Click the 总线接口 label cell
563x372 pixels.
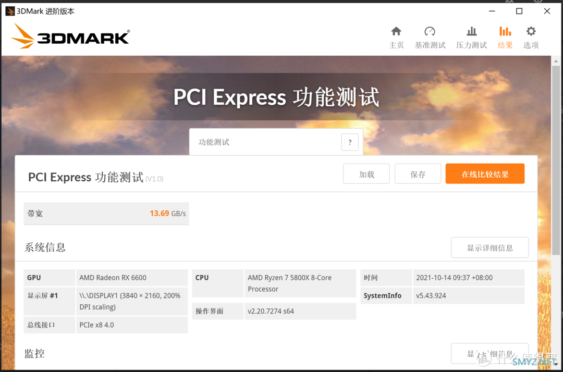[x=49, y=325]
